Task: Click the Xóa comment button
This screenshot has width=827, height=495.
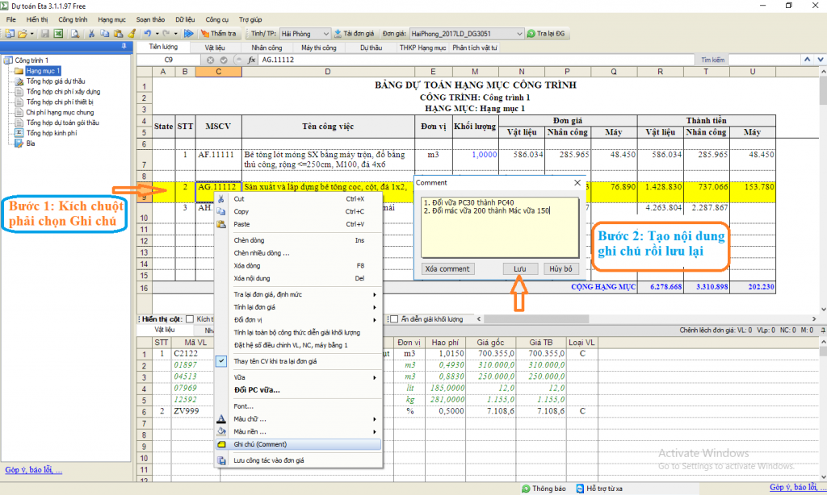Action: click(447, 268)
